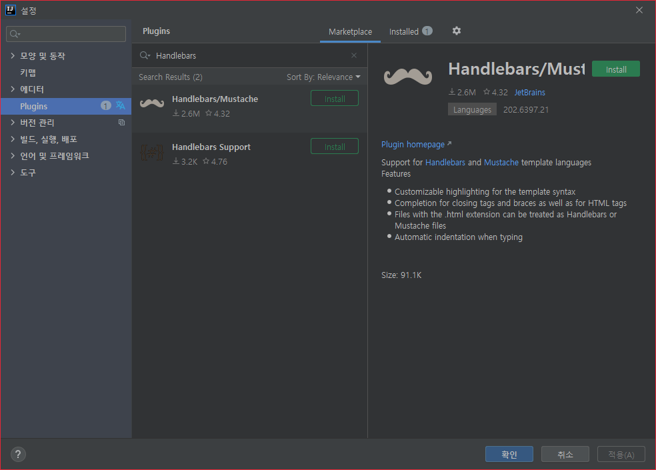Click the Size: 91.1K text
The height and width of the screenshot is (470, 656).
(x=401, y=275)
